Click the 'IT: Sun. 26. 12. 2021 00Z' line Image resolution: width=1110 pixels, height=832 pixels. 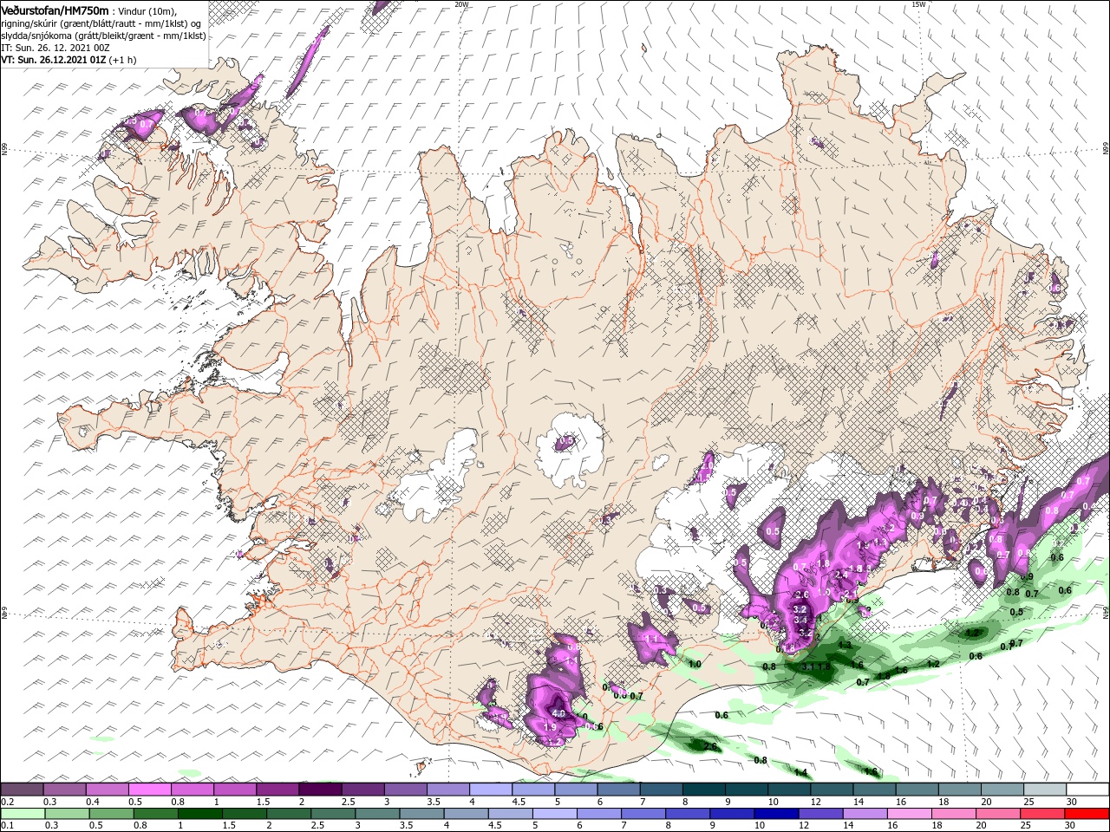coord(55,48)
